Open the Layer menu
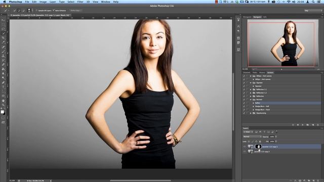Viewport: 324px width, 182px height. tap(53, 2)
